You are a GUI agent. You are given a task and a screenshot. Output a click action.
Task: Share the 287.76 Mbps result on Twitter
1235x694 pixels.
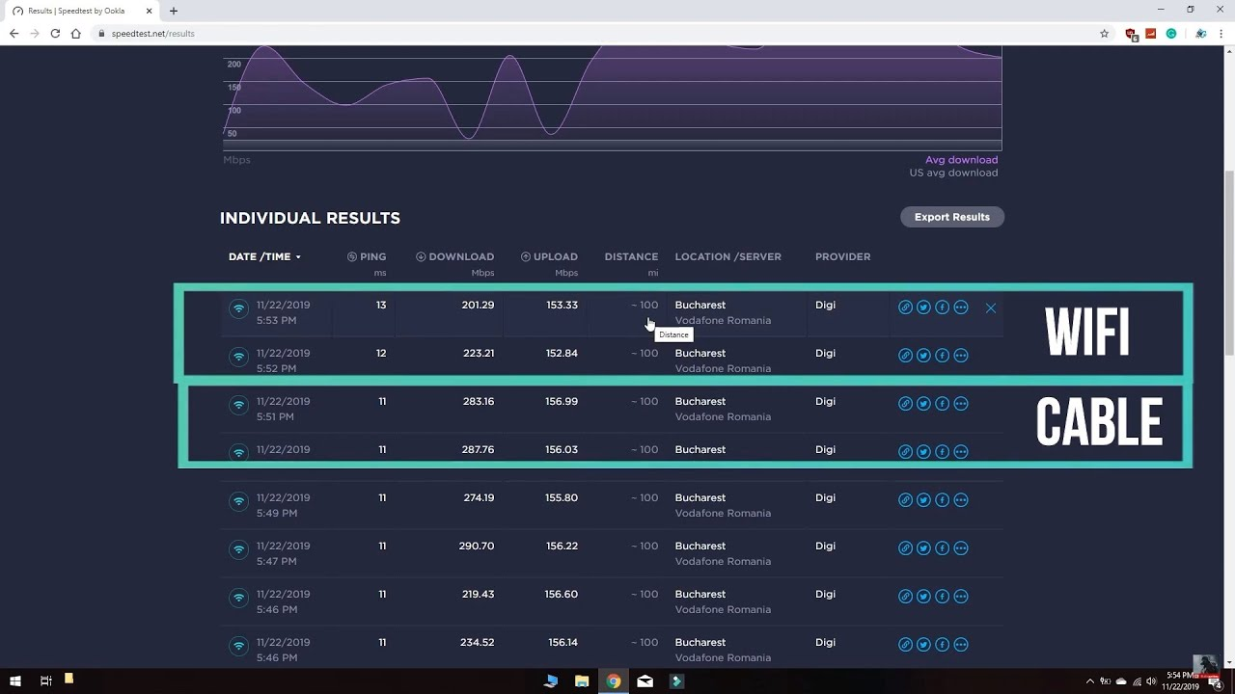click(x=923, y=452)
